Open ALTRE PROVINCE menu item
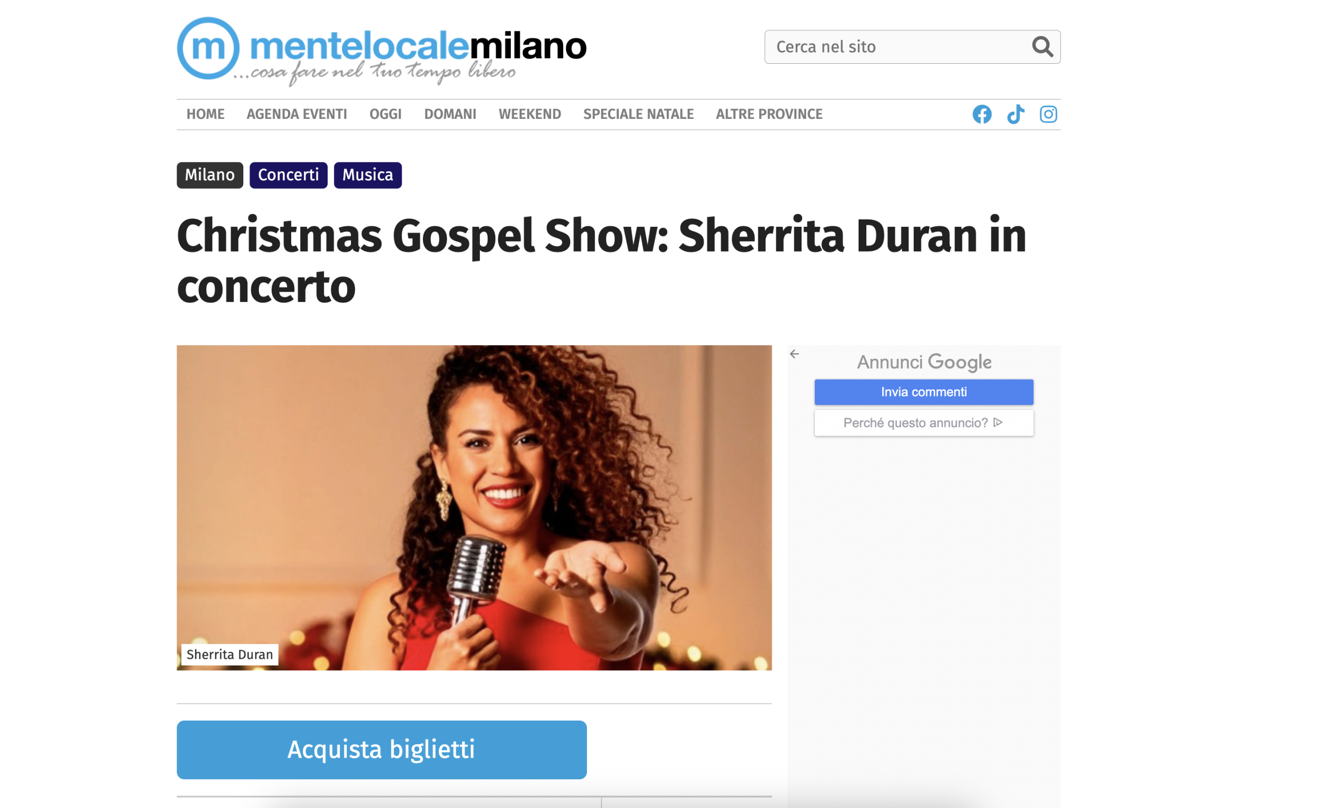The image size is (1317, 808). coord(769,114)
